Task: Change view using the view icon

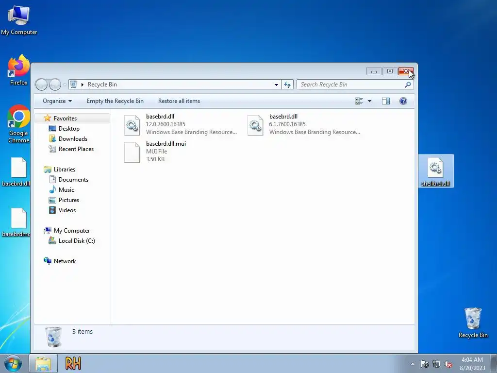Action: pos(359,101)
